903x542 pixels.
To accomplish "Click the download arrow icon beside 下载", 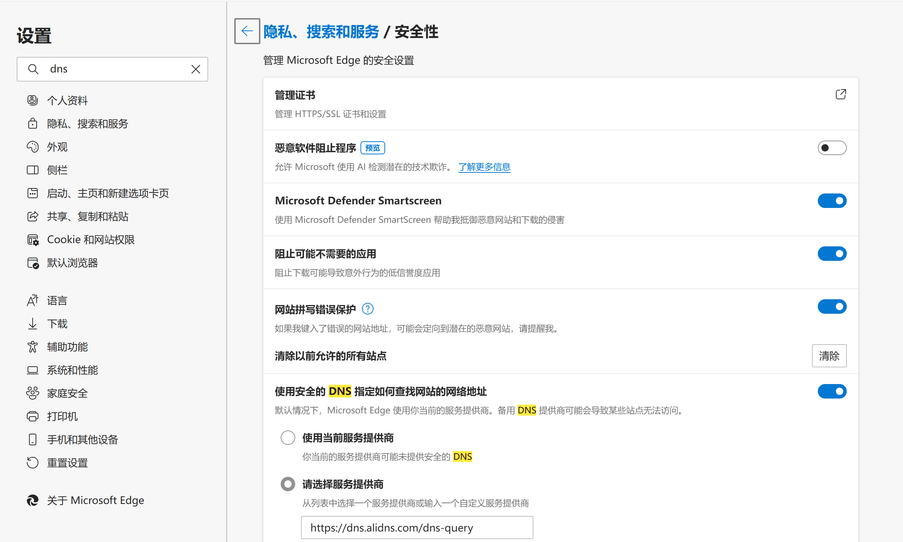I will point(33,324).
